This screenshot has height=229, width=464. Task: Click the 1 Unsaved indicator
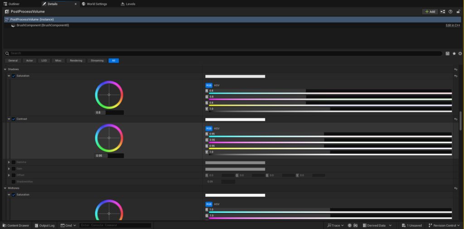411,225
